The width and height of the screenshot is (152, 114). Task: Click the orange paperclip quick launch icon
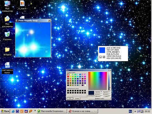pyautogui.click(x=30, y=111)
